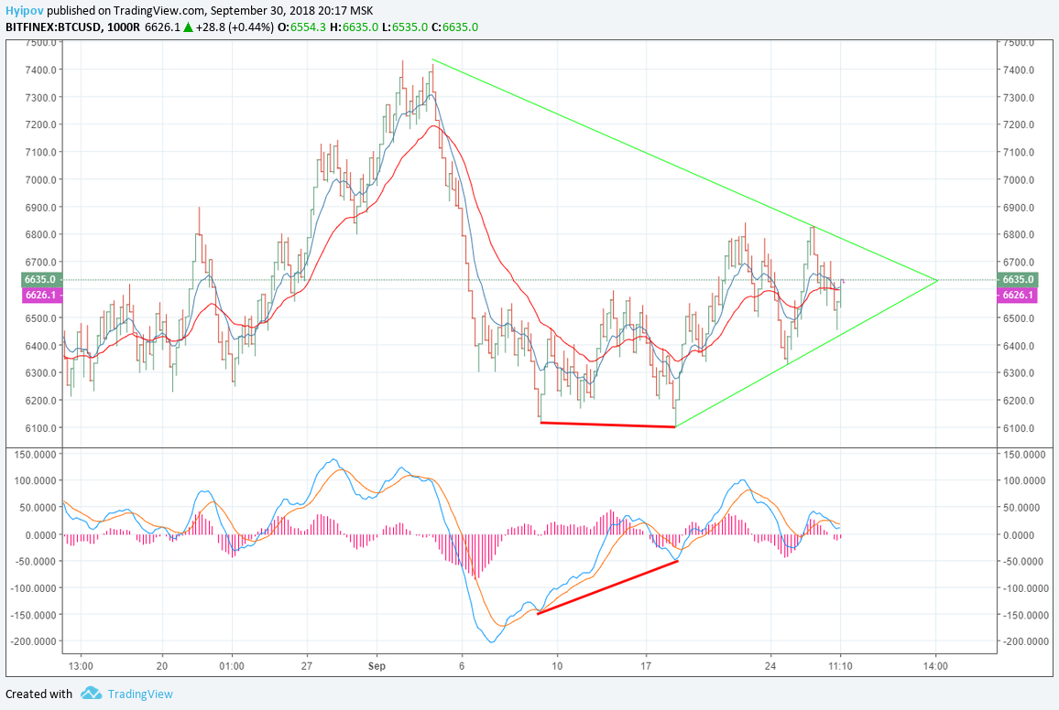Click the 10 date label on time axis
Viewport: 1059px width, 710px height.
[557, 666]
